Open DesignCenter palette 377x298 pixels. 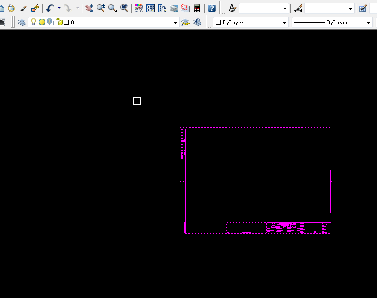[150, 8]
